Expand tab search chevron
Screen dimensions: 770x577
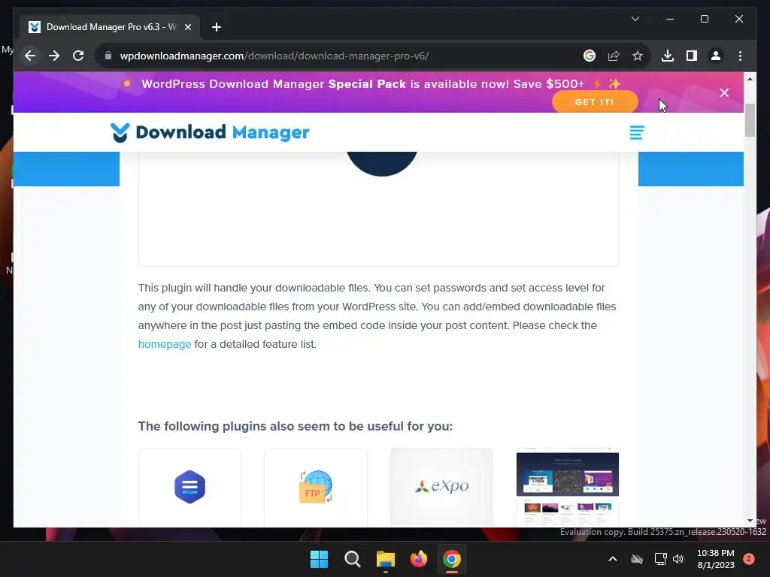click(x=635, y=19)
